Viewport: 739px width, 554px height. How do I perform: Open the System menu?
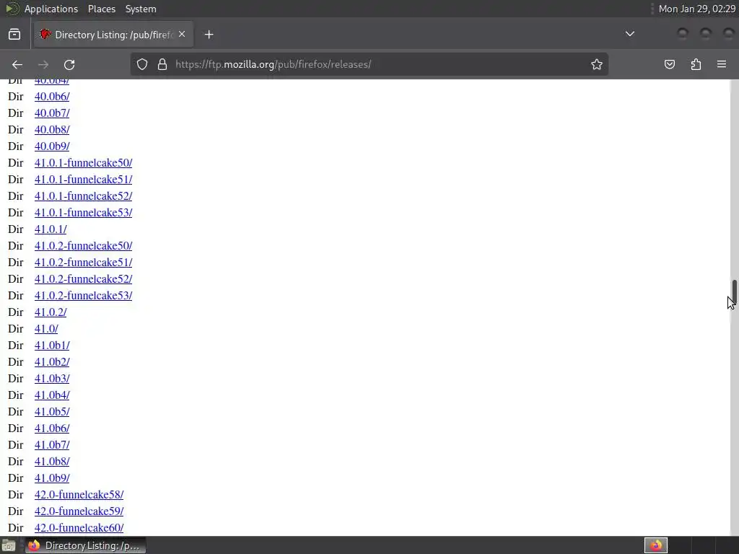[x=141, y=9]
